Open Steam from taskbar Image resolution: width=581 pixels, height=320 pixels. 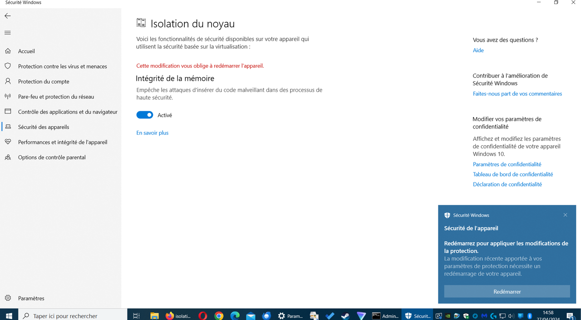(x=345, y=315)
